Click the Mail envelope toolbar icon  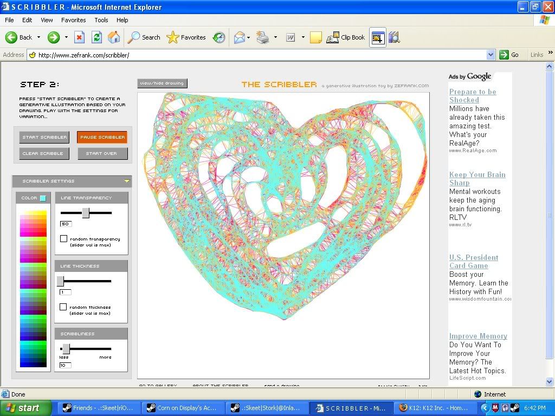[239, 37]
